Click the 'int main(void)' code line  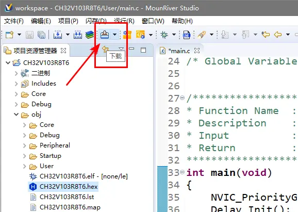(x=229, y=172)
